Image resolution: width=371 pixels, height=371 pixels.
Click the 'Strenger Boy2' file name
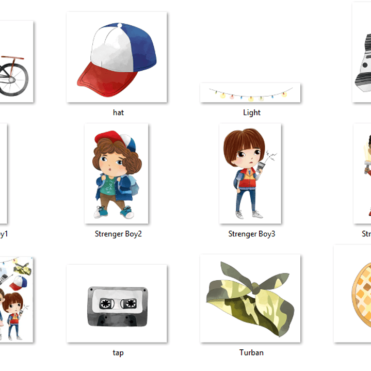point(118,234)
